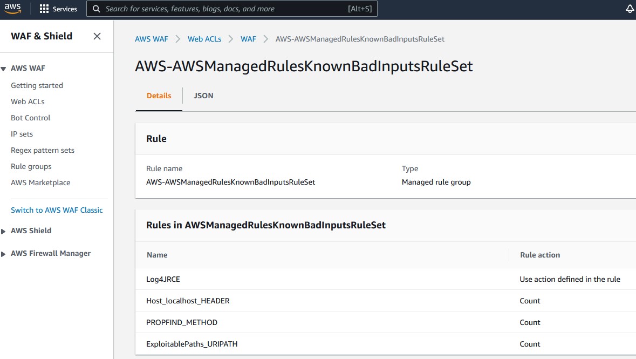The height and width of the screenshot is (359, 636).
Task: Switch to the JSON tab
Action: tap(203, 96)
